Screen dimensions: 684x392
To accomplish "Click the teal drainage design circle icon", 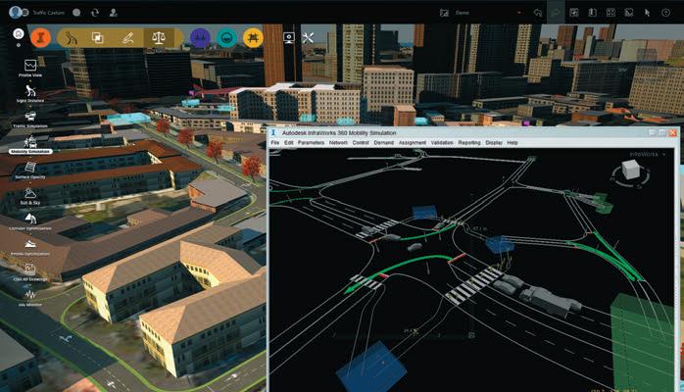I will click(x=226, y=38).
